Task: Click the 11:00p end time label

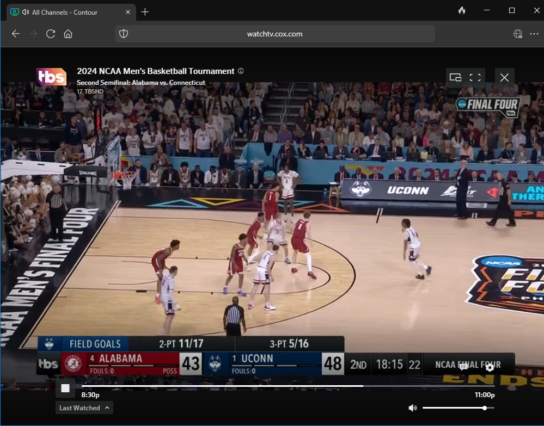Action: [x=485, y=395]
